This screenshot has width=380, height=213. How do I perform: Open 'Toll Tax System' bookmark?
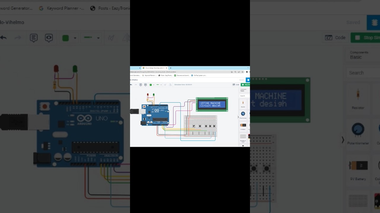[x=199, y=75]
